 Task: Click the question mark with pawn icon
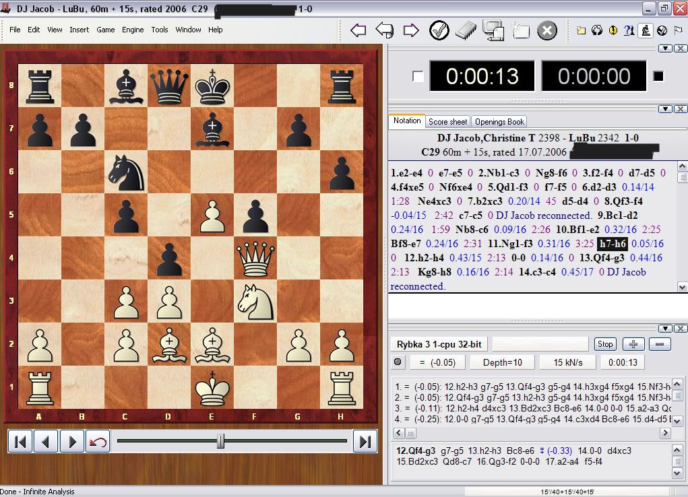(x=629, y=30)
